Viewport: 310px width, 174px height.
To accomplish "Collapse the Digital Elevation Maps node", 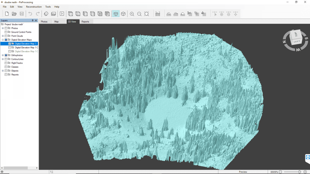I will pyautogui.click(x=3, y=40).
